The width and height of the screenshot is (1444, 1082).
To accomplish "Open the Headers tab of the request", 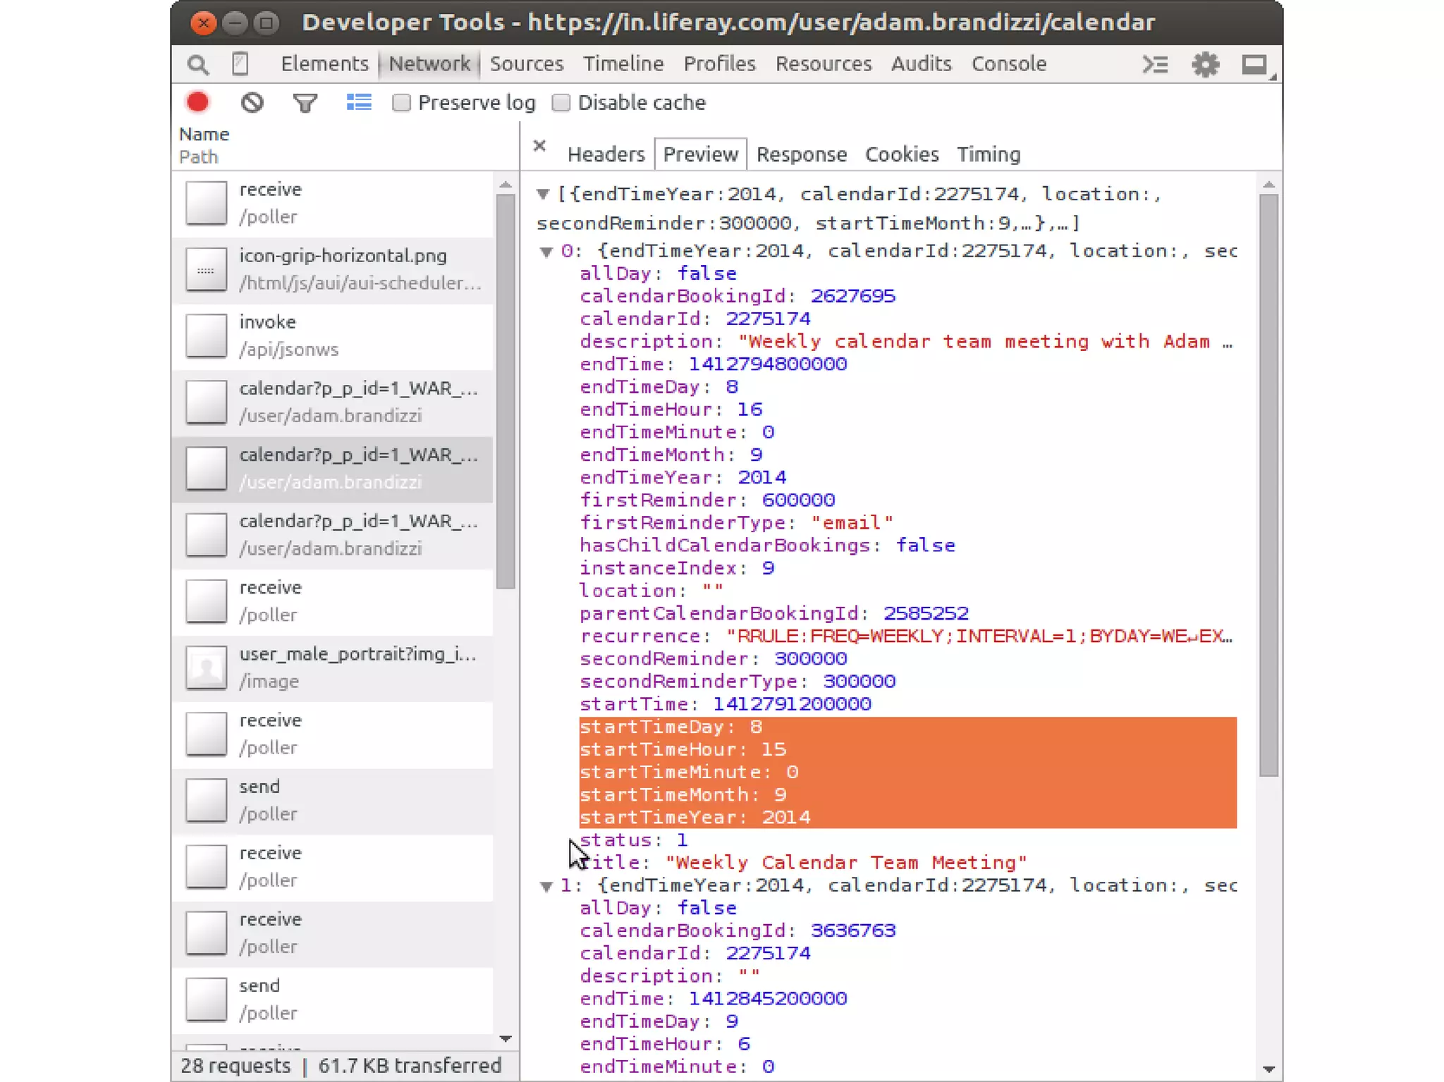I will pos(606,154).
